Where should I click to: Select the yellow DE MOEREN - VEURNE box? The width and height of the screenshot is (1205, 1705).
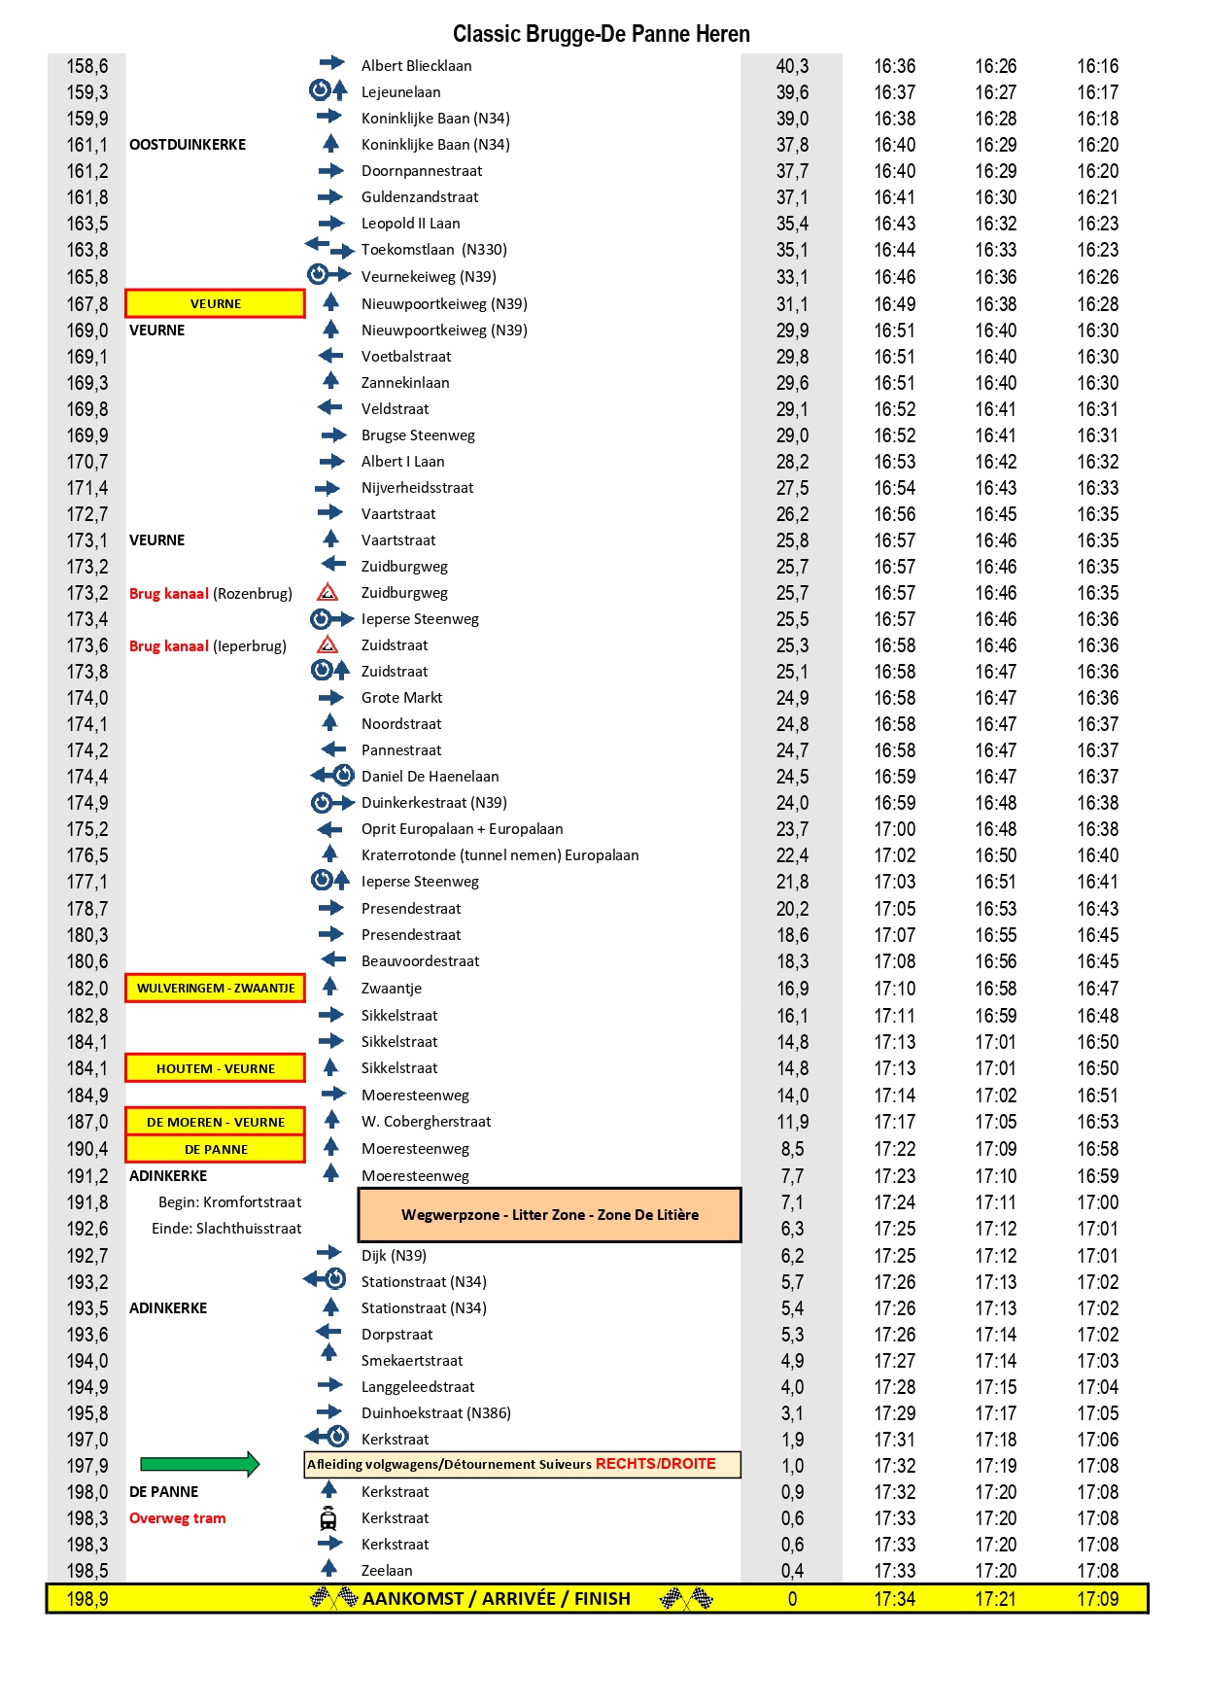point(216,1122)
